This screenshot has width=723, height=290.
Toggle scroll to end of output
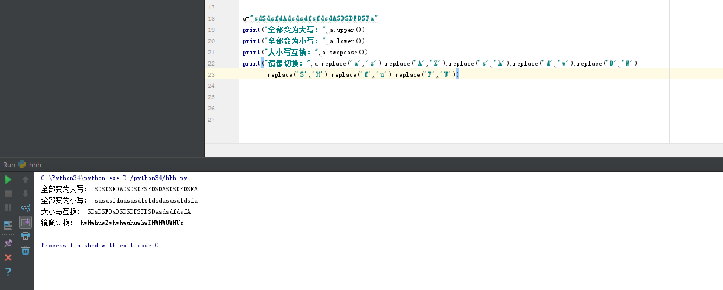[x=25, y=222]
